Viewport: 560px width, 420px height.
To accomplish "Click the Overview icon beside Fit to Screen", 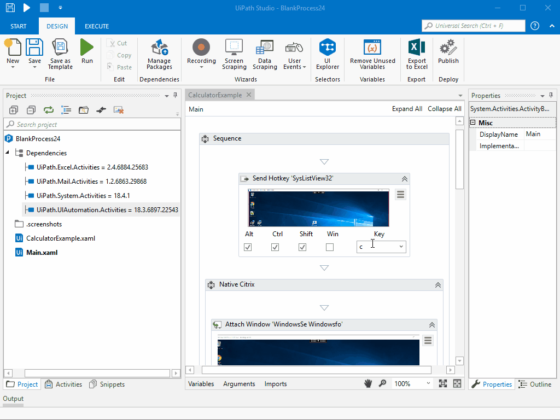I will coord(457,383).
